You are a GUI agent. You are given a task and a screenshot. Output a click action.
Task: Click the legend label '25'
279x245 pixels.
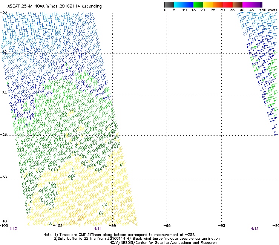213,10
